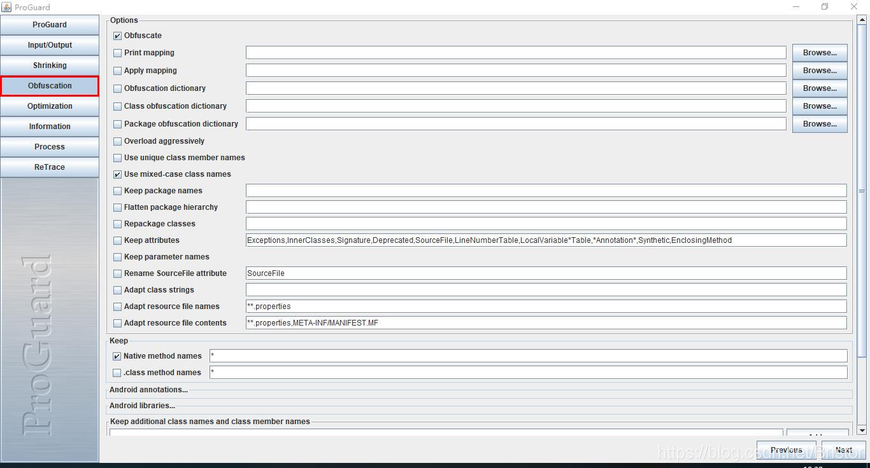Check Adapt resource file contents option

pyautogui.click(x=117, y=324)
